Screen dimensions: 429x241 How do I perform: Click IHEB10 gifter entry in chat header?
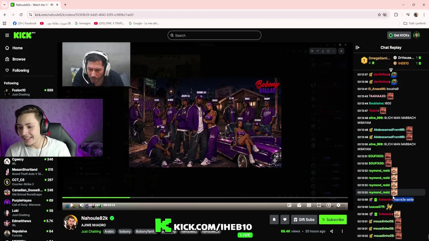pos(407,63)
